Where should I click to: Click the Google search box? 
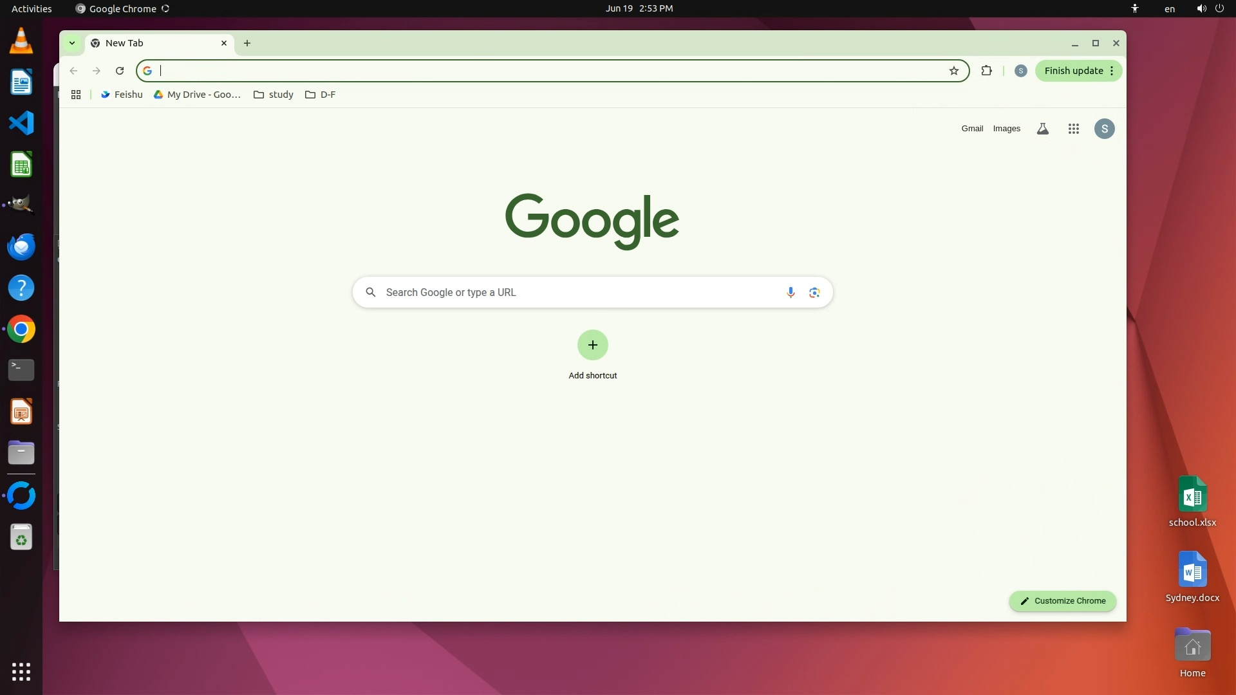[x=579, y=292]
